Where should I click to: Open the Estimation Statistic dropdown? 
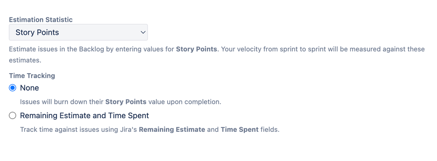(78, 32)
